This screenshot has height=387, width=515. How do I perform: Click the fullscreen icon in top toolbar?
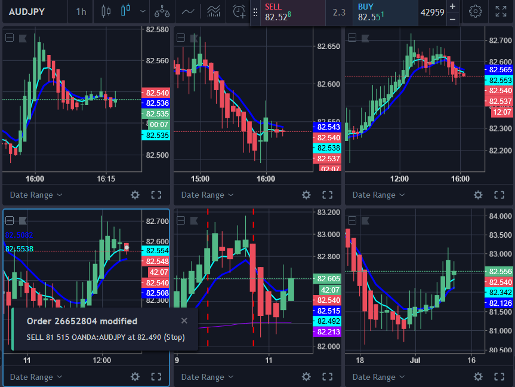501,11
